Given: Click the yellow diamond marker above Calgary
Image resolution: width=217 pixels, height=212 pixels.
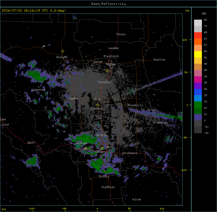Looking at the screenshot, I should [x=102, y=148].
